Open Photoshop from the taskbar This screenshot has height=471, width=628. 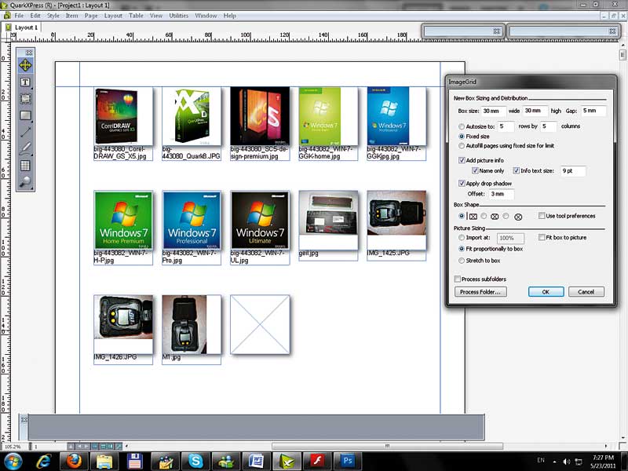pos(348,461)
